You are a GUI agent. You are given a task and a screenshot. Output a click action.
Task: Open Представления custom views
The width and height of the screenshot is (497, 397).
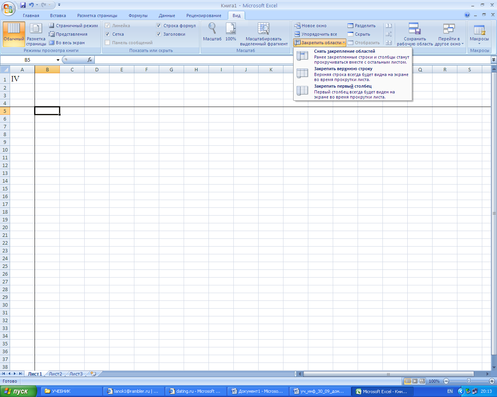pyautogui.click(x=68, y=34)
